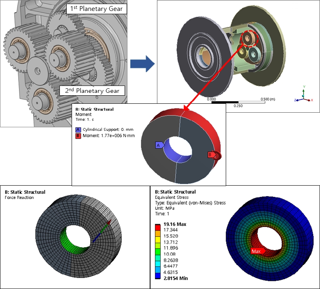Image resolution: width=320 pixels, height=289 pixels.
Task: Click the '10.08' legend value
Action: click(x=170, y=254)
